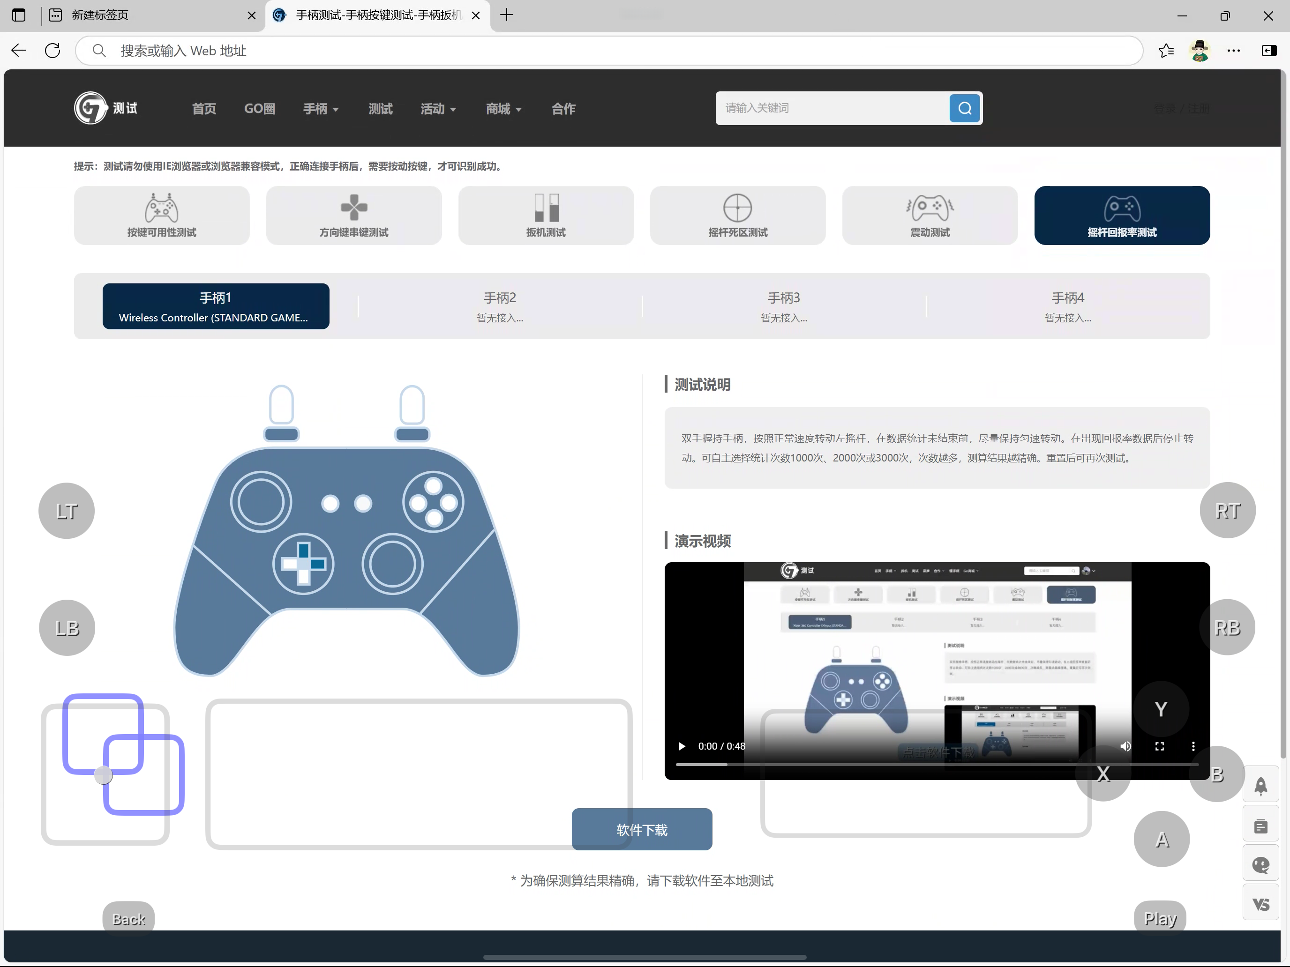Open the 按键可用性测试 gamepad test
1290x967 pixels.
click(162, 215)
